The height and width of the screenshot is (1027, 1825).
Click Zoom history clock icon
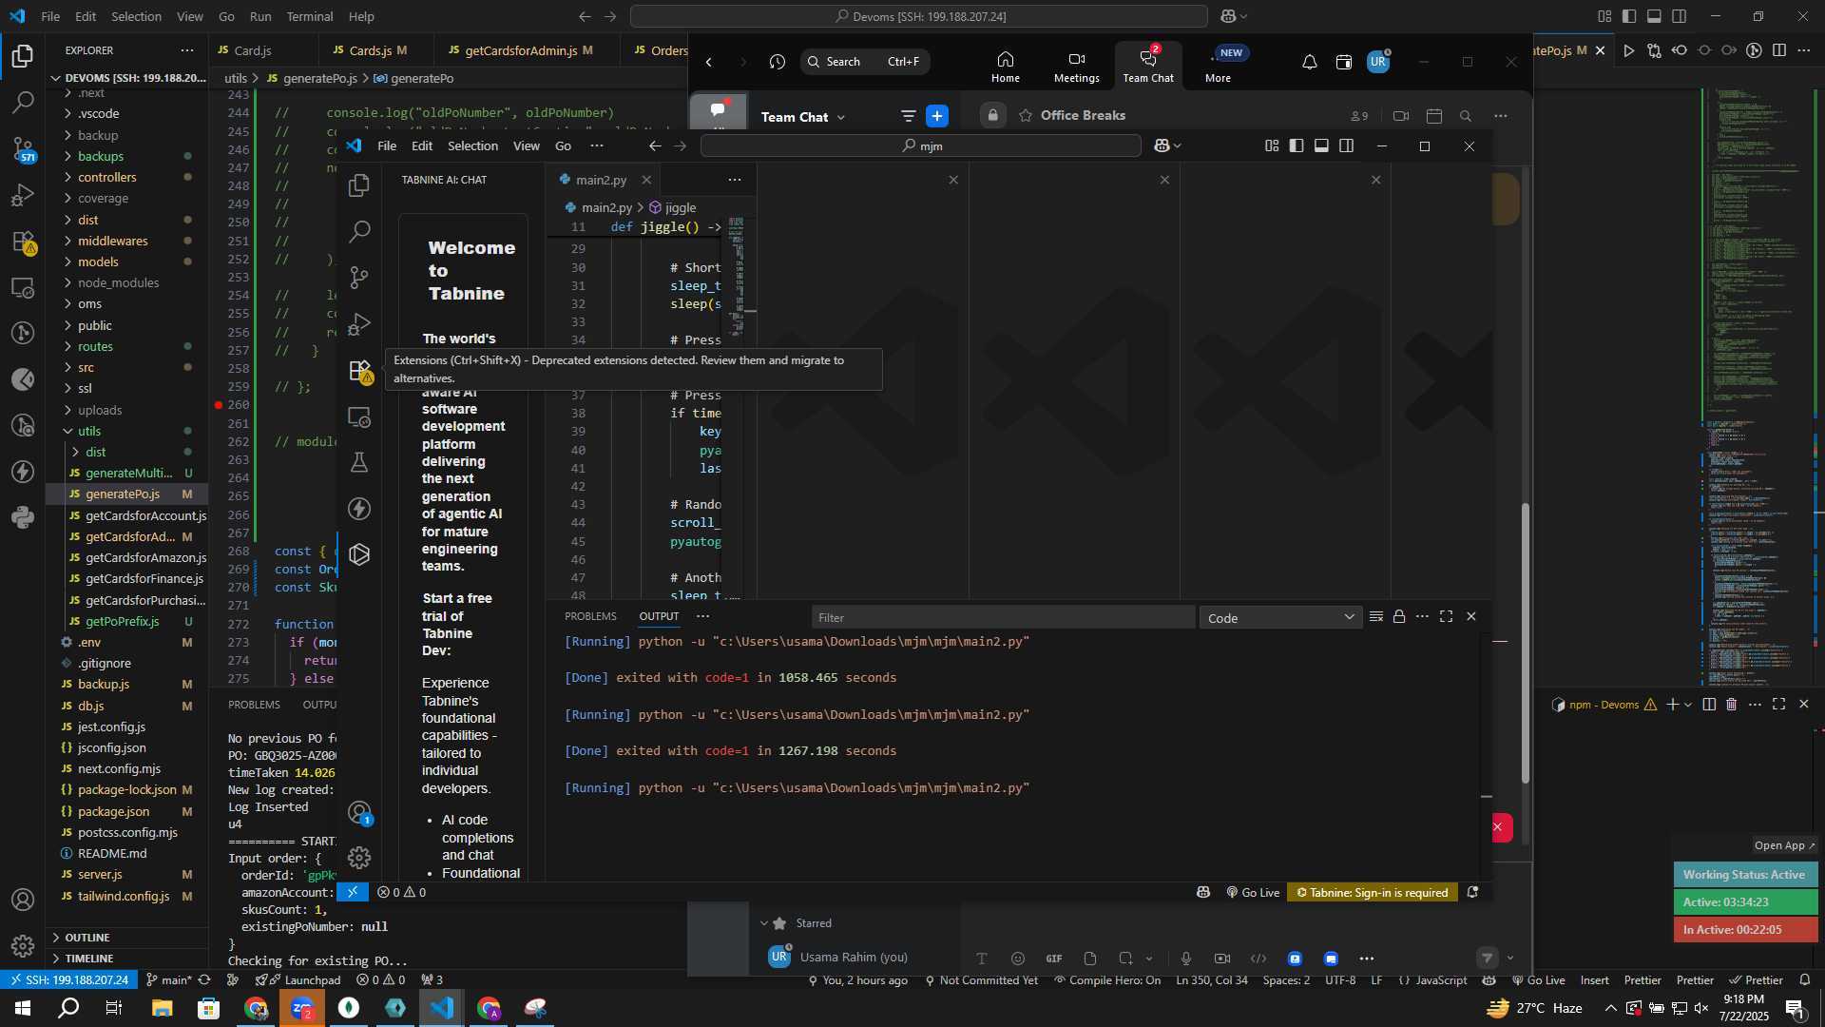pyautogui.click(x=778, y=62)
